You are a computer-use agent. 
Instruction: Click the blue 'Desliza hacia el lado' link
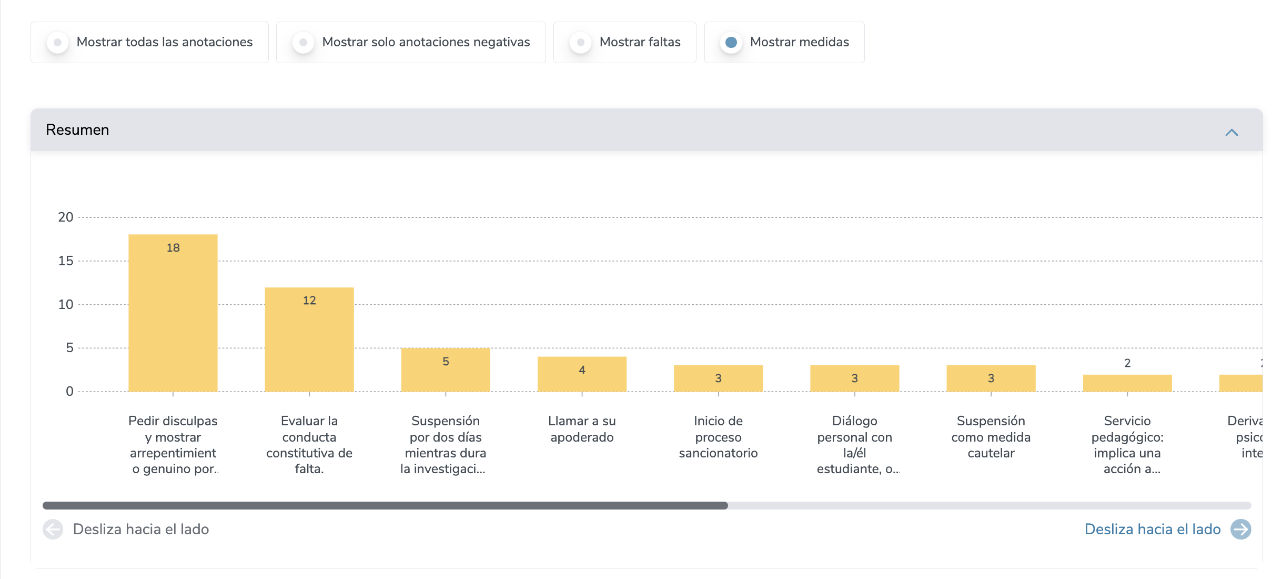[1152, 529]
